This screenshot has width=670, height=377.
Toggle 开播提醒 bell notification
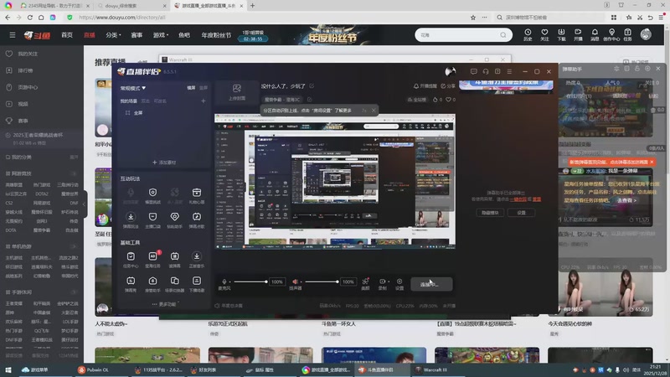click(425, 86)
